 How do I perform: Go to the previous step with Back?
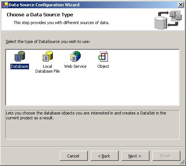[105, 156]
